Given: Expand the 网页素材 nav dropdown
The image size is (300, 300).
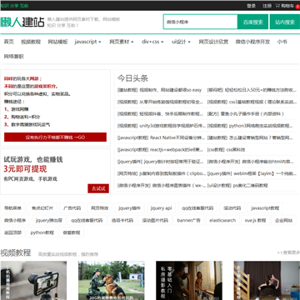Looking at the screenshot, I should (x=122, y=42).
